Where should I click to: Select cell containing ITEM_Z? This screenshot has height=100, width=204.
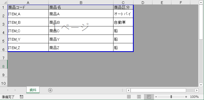coord(28,47)
